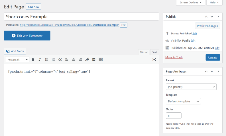
Task: Click the Order number field
Action: click(x=174, y=116)
